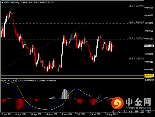Click the MACD(12,26,9) indicator label
This screenshot has height=117, width=155.
pos(9,81)
